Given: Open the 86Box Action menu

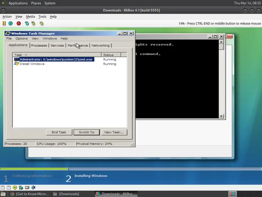Looking at the screenshot, I should (x=7, y=17).
